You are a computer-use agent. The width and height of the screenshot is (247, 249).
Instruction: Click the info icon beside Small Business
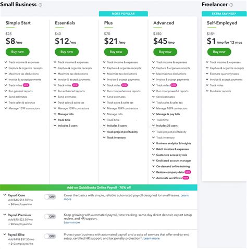[x=40, y=5]
